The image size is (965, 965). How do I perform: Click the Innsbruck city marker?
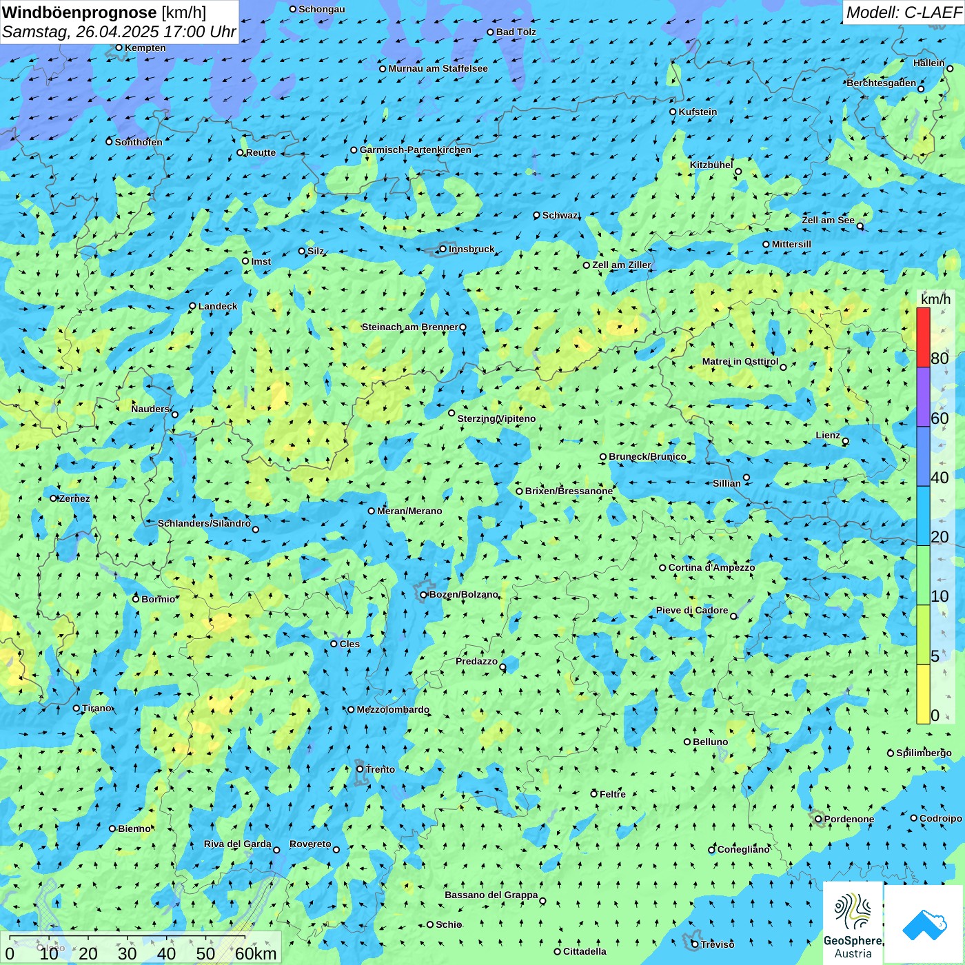click(443, 249)
